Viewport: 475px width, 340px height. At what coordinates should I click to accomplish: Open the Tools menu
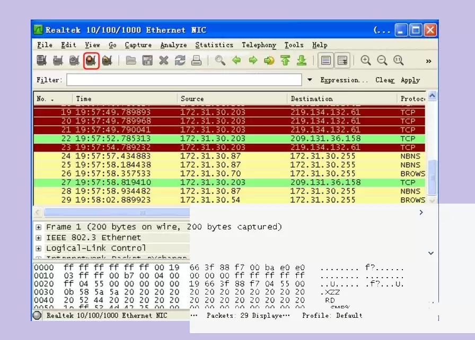(x=294, y=45)
